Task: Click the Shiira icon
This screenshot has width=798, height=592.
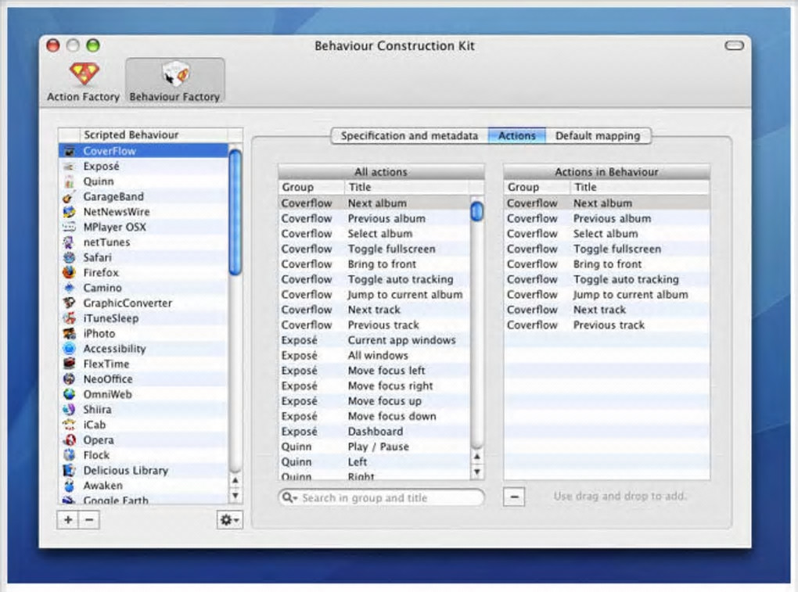Action: (70, 410)
